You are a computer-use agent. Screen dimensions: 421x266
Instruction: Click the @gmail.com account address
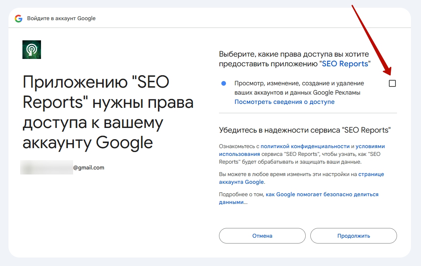point(62,168)
